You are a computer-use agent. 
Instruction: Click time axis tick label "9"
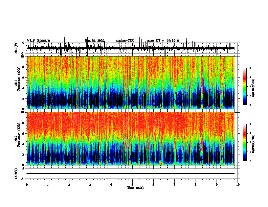[x=217, y=185]
